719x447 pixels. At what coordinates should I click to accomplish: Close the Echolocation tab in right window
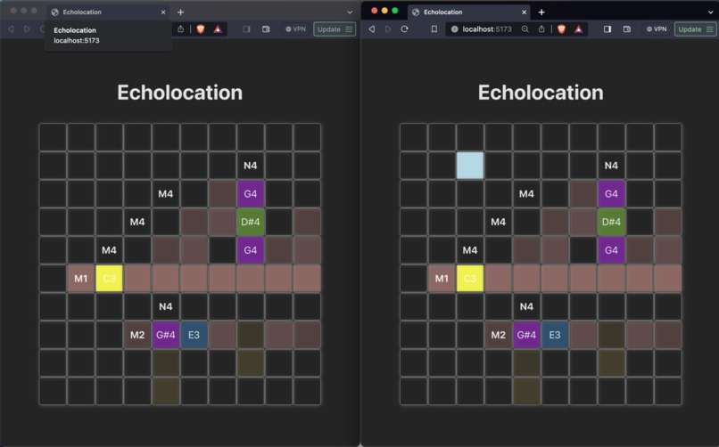pyautogui.click(x=525, y=12)
